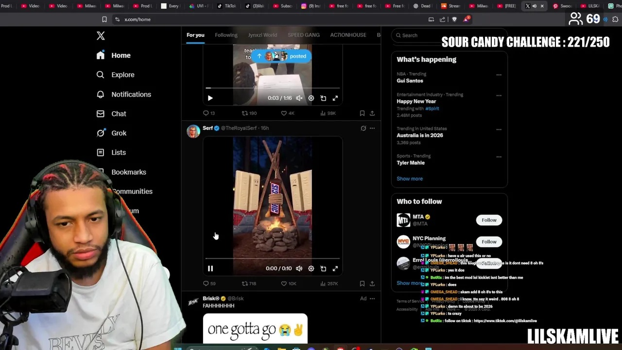Open more options on the Brisk ad
The image size is (622, 350).
click(x=372, y=298)
